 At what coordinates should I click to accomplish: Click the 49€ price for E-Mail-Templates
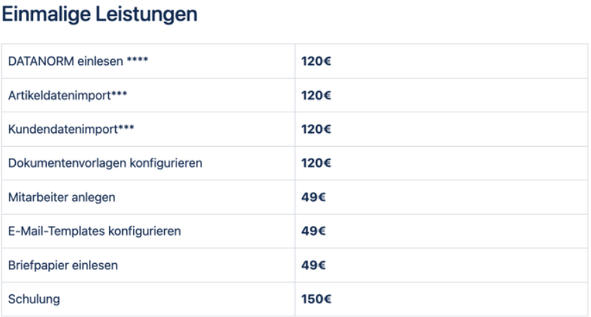coord(313,231)
